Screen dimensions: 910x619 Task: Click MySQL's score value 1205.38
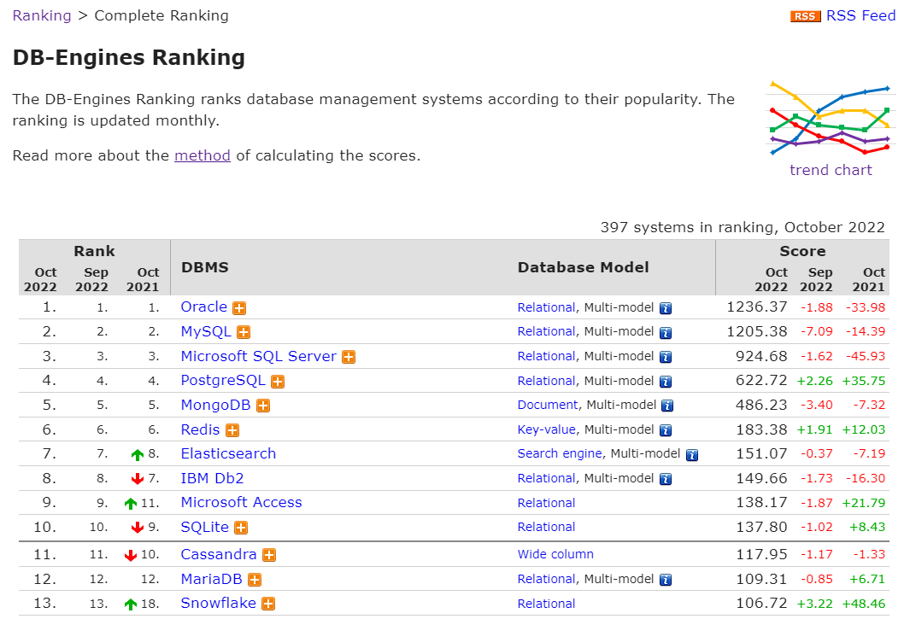(757, 331)
